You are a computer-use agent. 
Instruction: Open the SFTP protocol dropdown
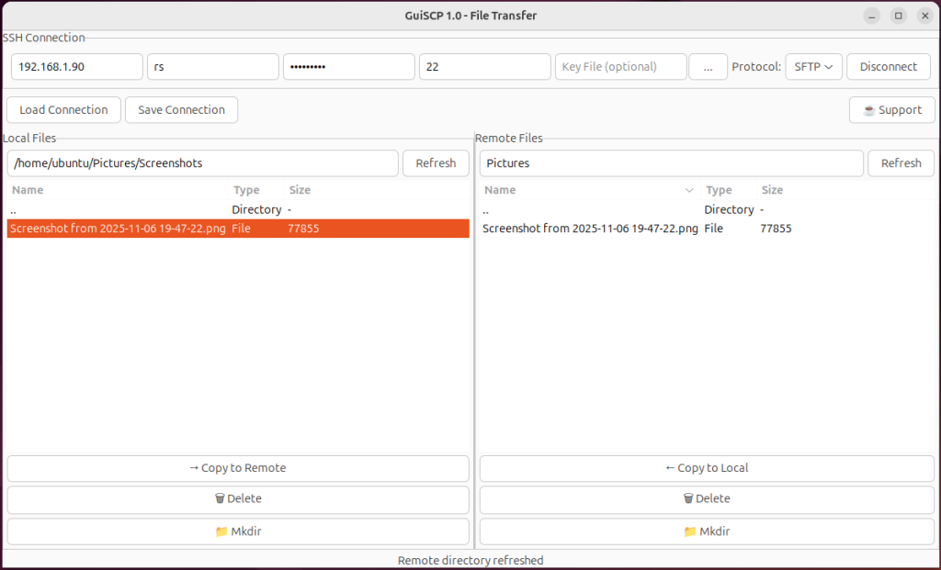[x=813, y=67]
